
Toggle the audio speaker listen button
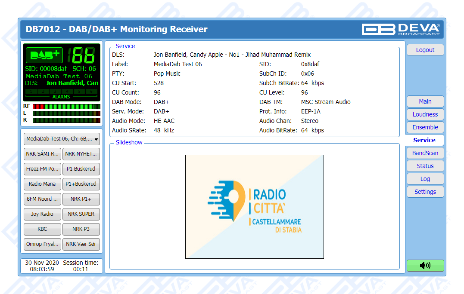click(425, 266)
